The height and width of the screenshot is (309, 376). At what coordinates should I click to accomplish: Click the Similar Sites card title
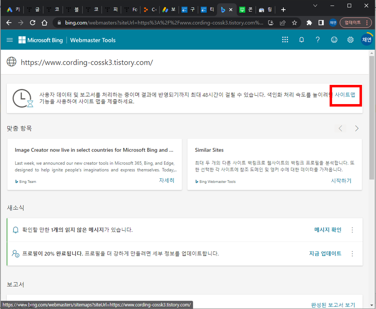pos(209,150)
